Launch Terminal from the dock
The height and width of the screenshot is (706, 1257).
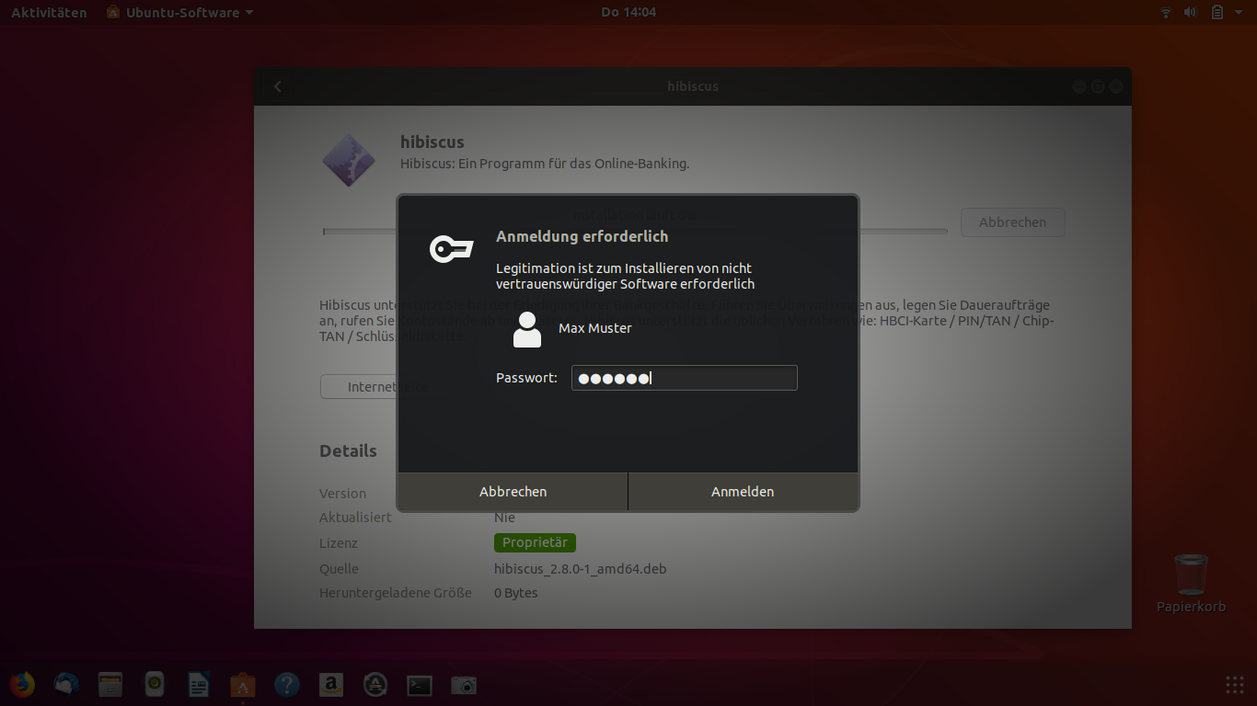click(x=420, y=685)
